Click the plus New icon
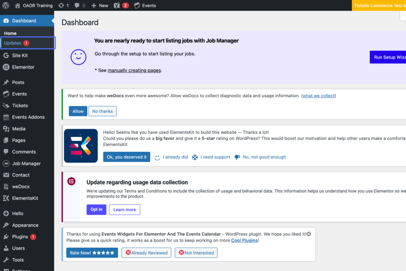 click(x=94, y=6)
